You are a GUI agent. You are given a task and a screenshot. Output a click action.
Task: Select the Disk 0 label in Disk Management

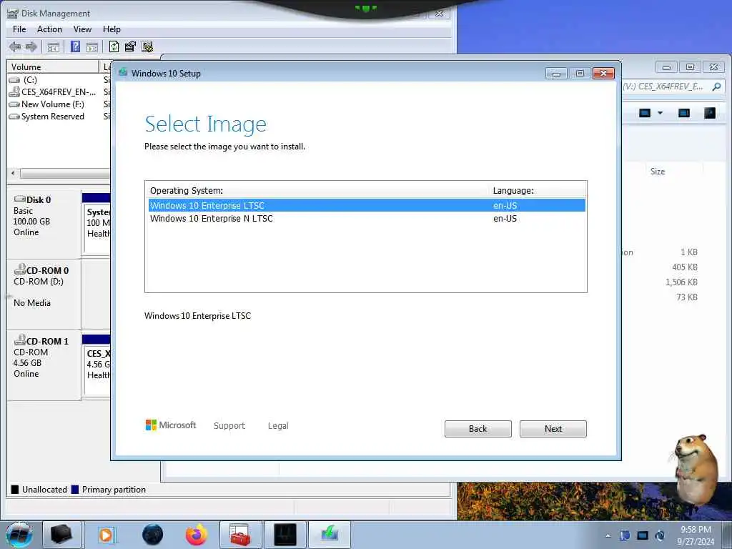[39, 200]
